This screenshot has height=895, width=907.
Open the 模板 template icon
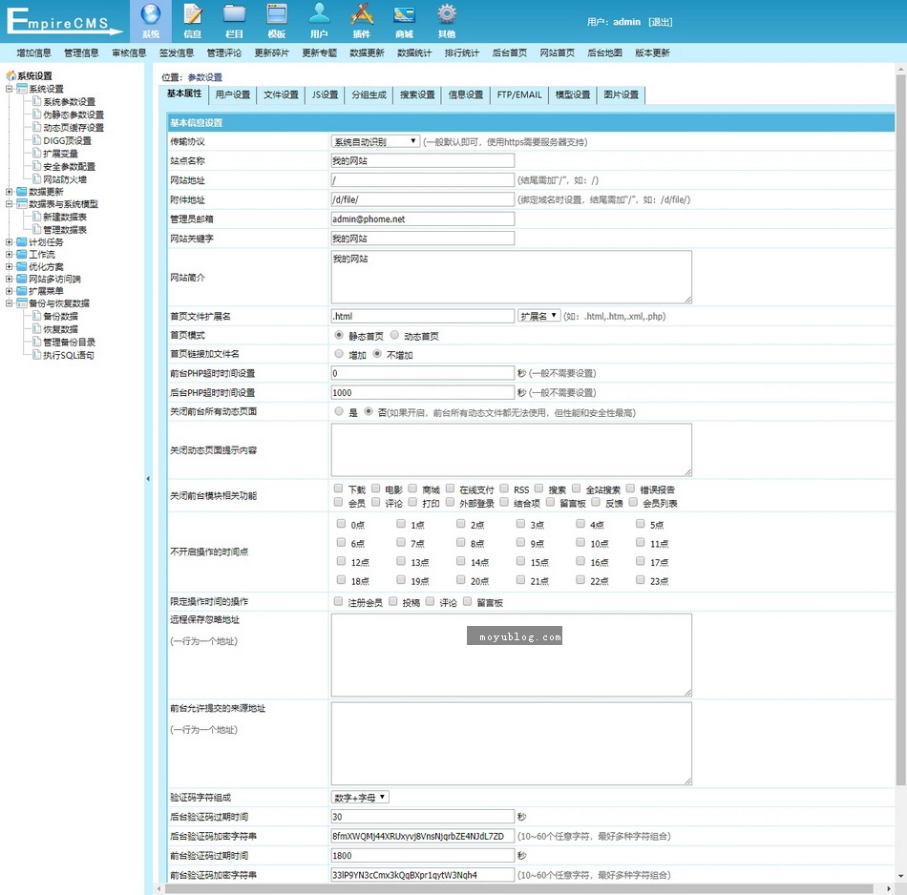click(277, 14)
